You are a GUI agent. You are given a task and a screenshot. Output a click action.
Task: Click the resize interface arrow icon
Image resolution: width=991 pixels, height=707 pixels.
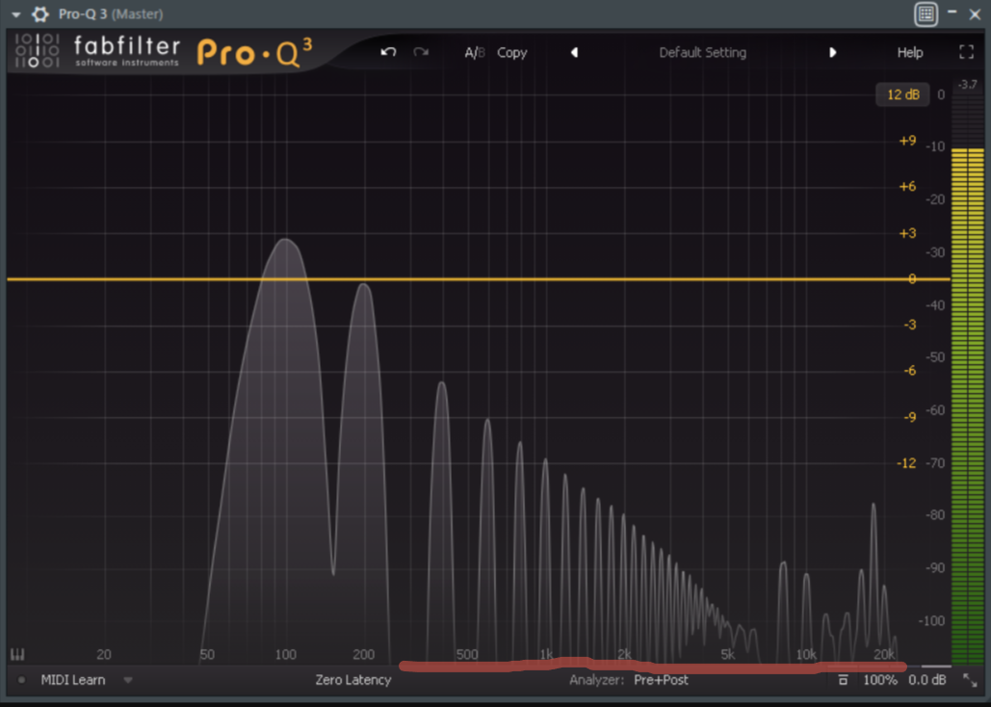tap(970, 680)
